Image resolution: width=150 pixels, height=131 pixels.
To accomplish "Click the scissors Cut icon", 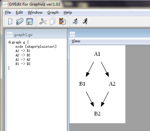I will tap(43, 21).
